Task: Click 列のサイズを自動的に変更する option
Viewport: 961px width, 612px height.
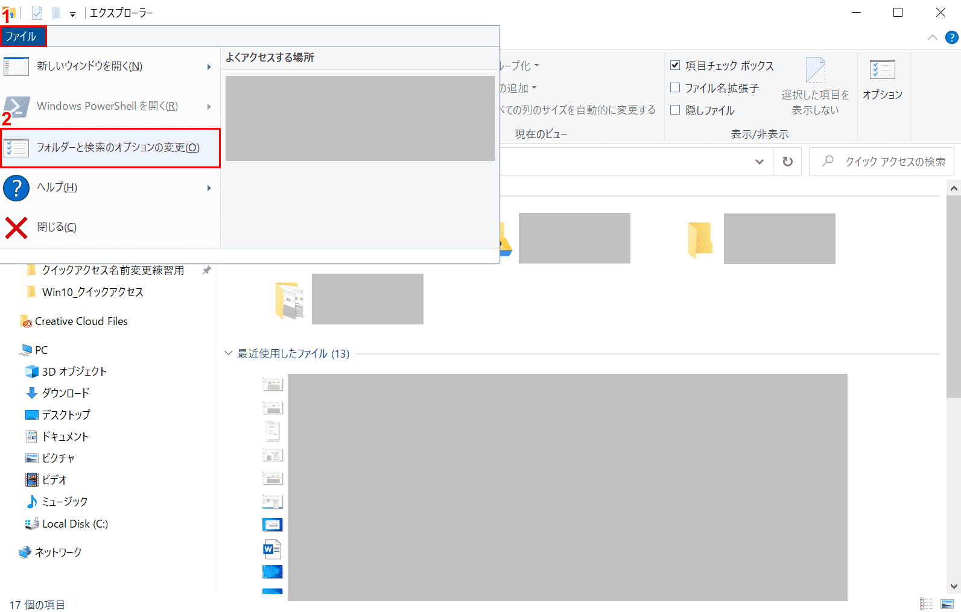Action: click(577, 110)
